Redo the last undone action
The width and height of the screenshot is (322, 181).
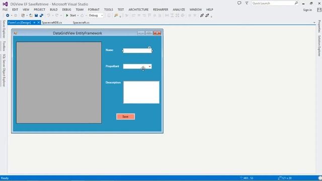pyautogui.click(x=57, y=16)
